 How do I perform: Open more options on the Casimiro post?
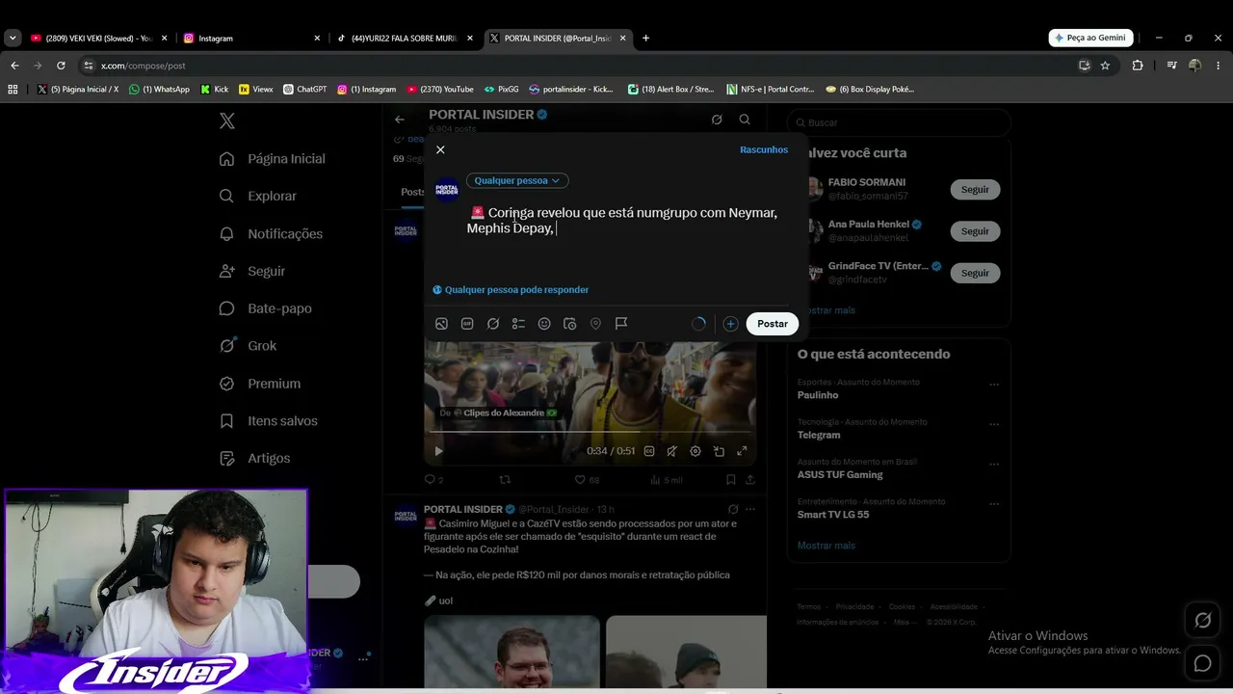750,509
